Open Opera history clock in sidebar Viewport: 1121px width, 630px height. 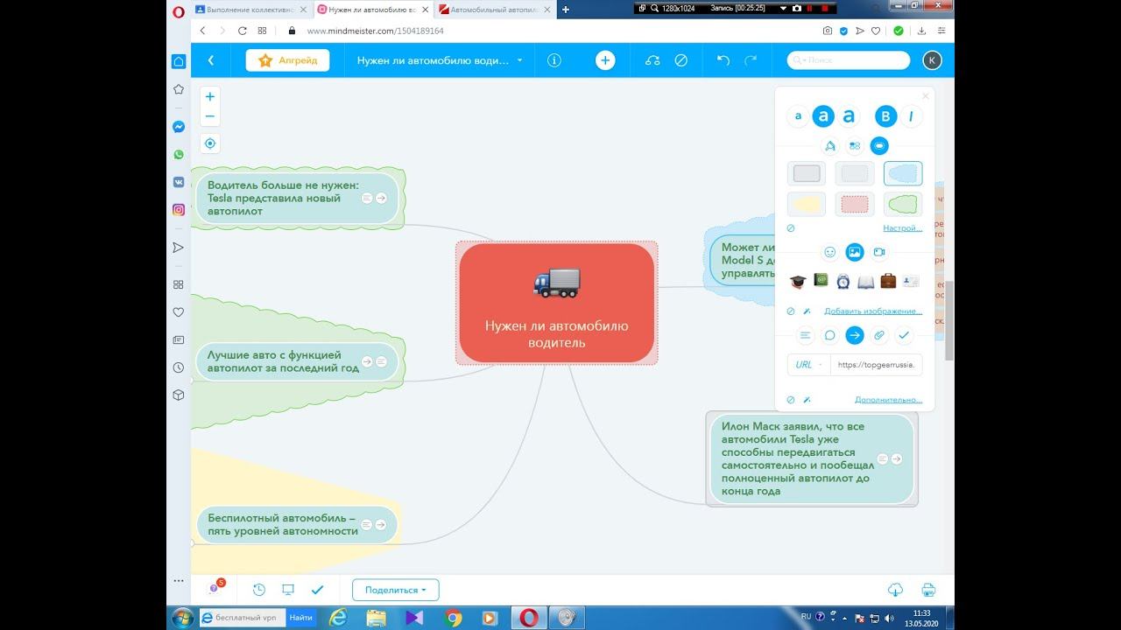(x=179, y=367)
